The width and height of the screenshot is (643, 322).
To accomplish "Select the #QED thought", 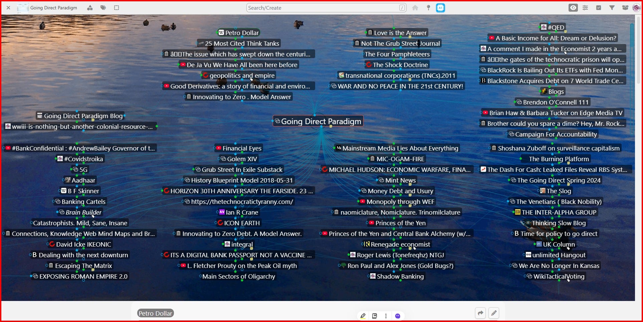I will tap(553, 27).
